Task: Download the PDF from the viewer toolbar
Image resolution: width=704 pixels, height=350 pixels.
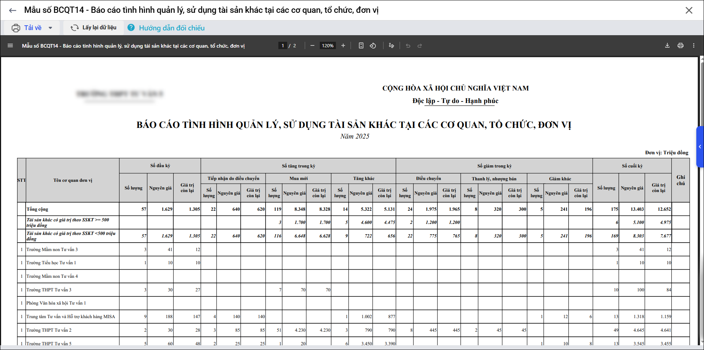Action: click(667, 46)
